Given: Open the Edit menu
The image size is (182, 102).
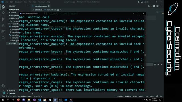Looking at the screenshot, I should coord(11,2).
